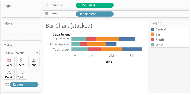Click the Furniture row header label
This screenshot has width=191, height=95.
click(63, 39)
